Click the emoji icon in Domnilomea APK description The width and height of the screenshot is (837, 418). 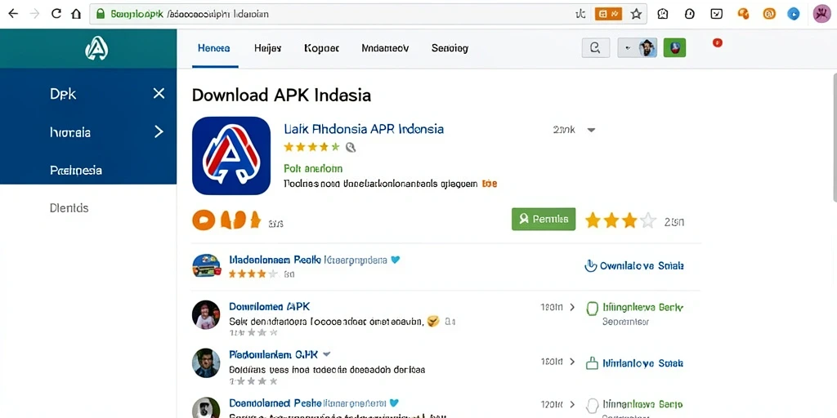pos(433,321)
